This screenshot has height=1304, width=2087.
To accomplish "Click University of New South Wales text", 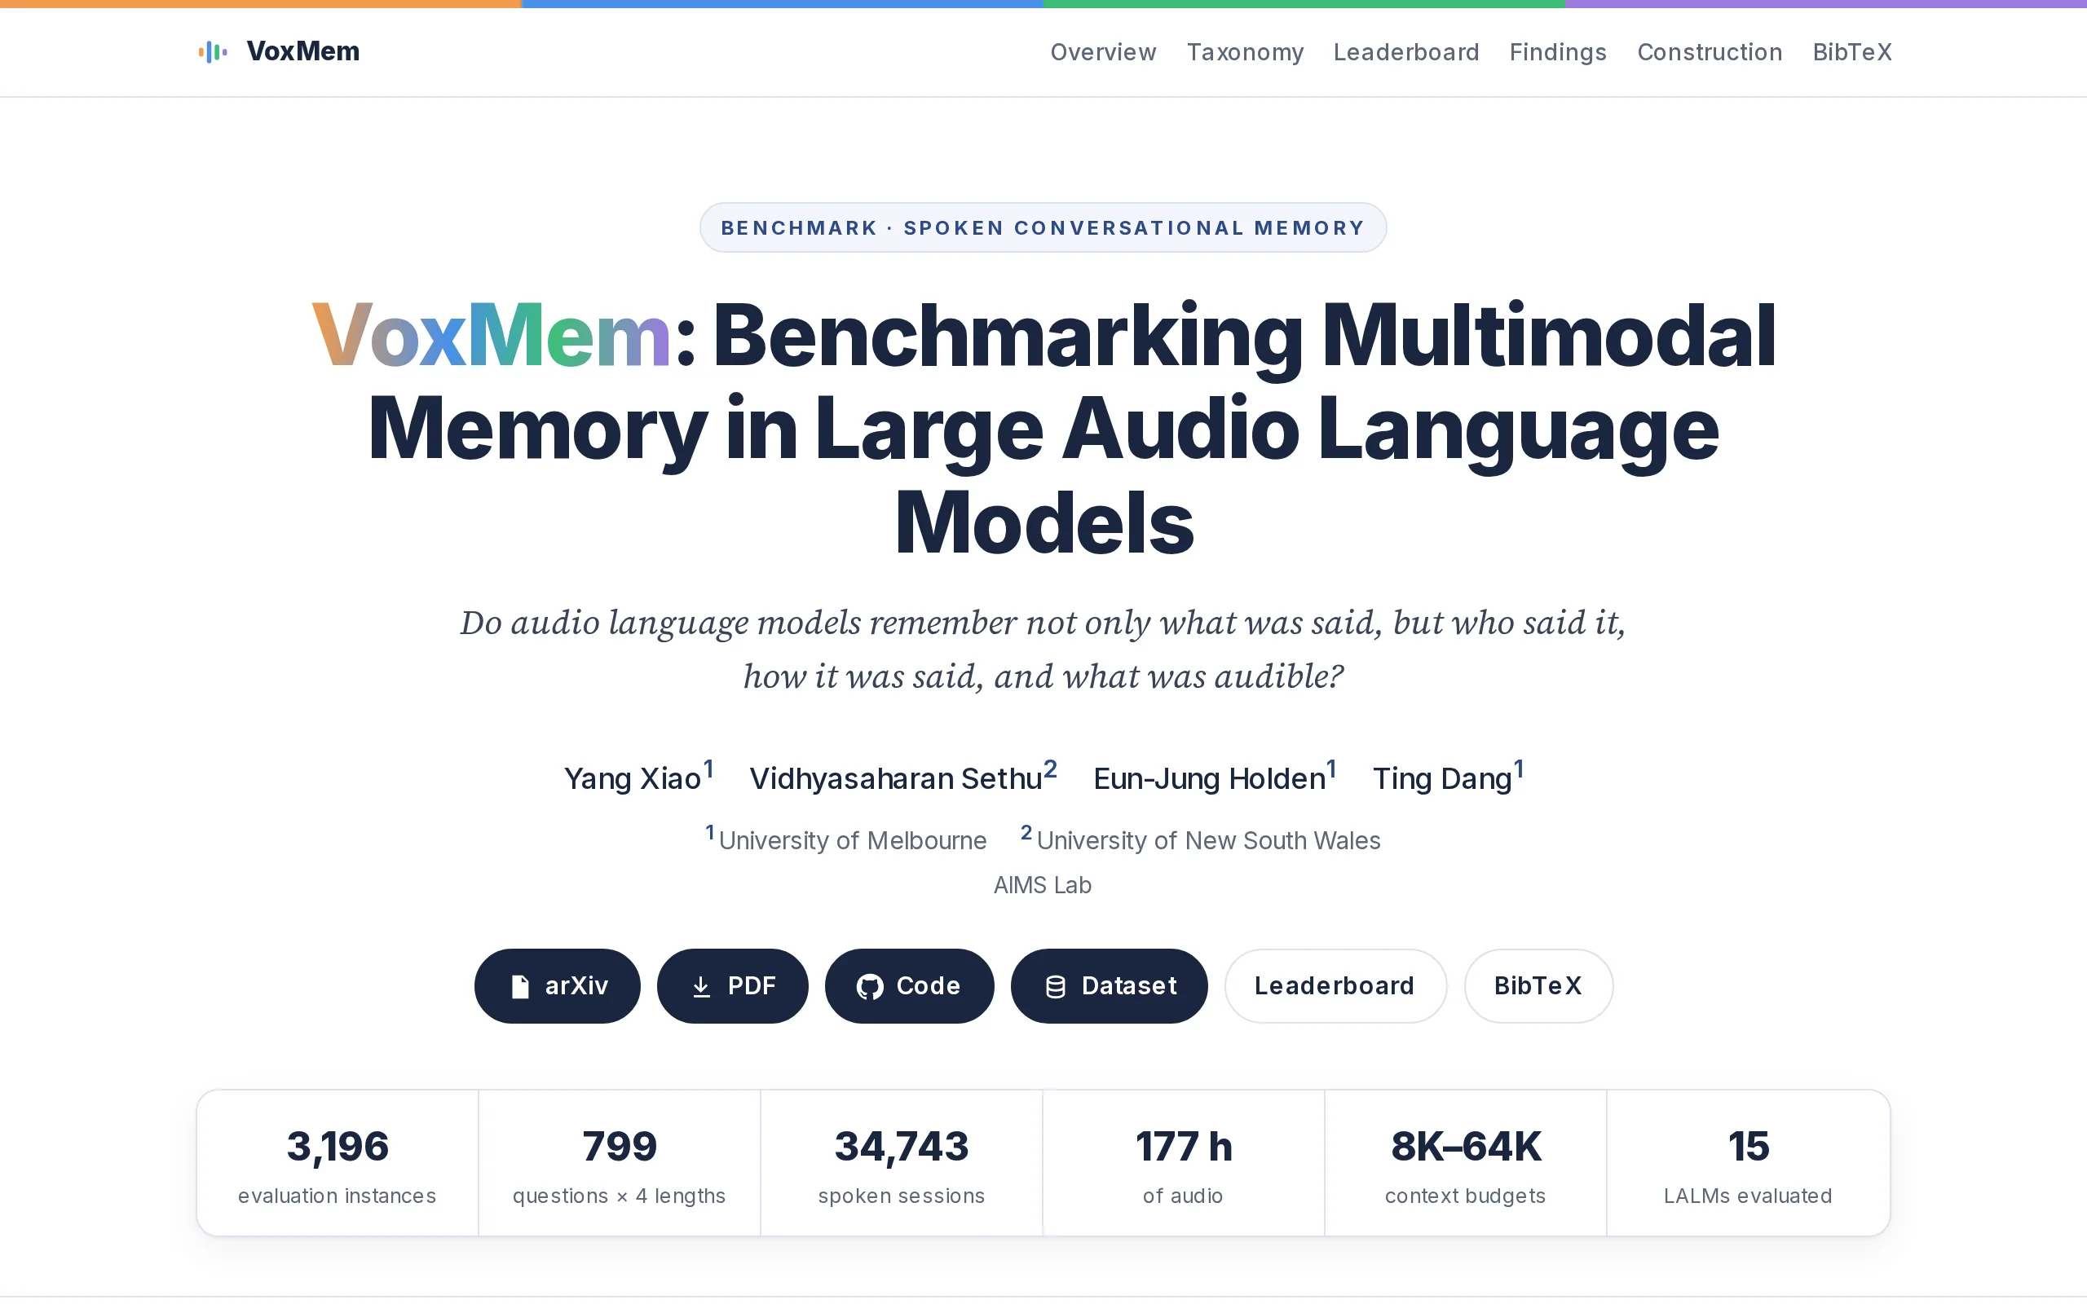I will pyautogui.click(x=1208, y=841).
